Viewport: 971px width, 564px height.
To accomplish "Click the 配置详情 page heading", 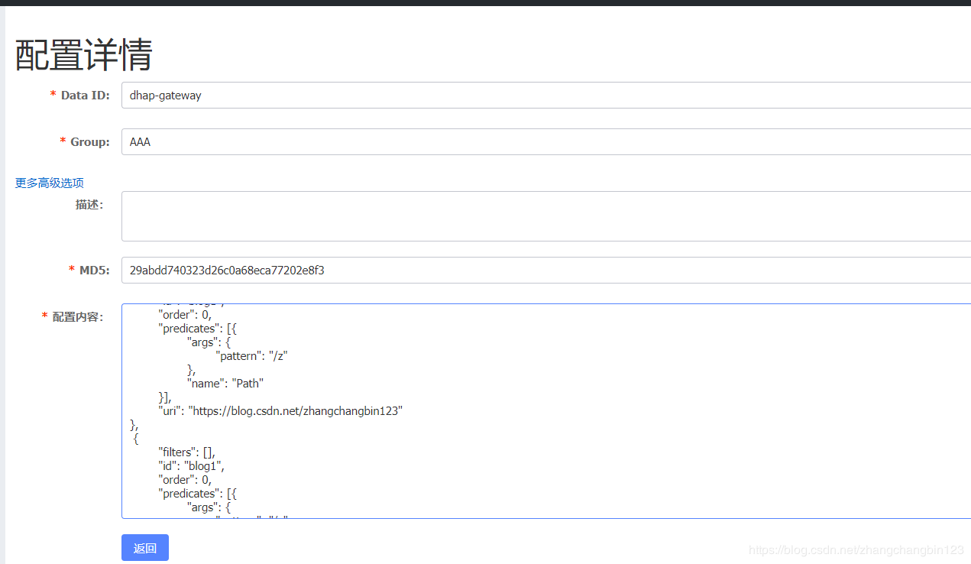I will [84, 55].
